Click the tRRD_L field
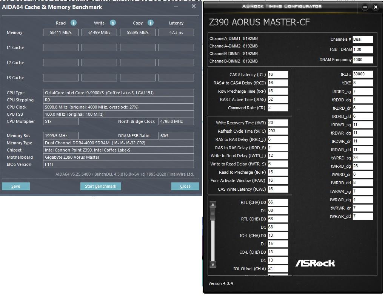The height and width of the screenshot is (300, 388). [278, 139]
